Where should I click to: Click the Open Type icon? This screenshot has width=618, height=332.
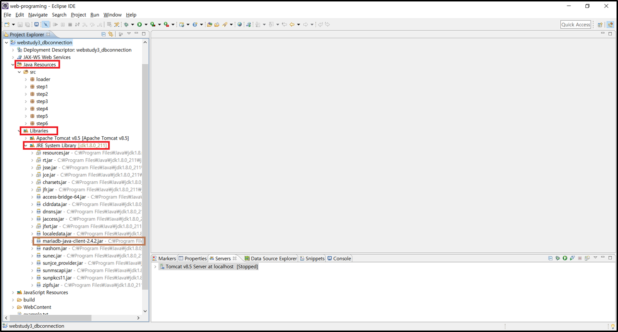pyautogui.click(x=210, y=24)
